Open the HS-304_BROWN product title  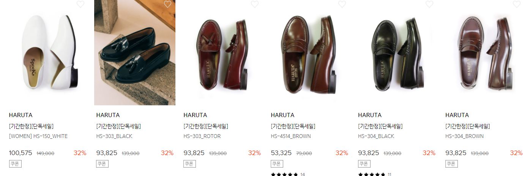pyautogui.click(x=464, y=136)
